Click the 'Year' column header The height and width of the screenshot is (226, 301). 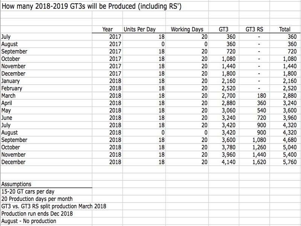click(108, 29)
